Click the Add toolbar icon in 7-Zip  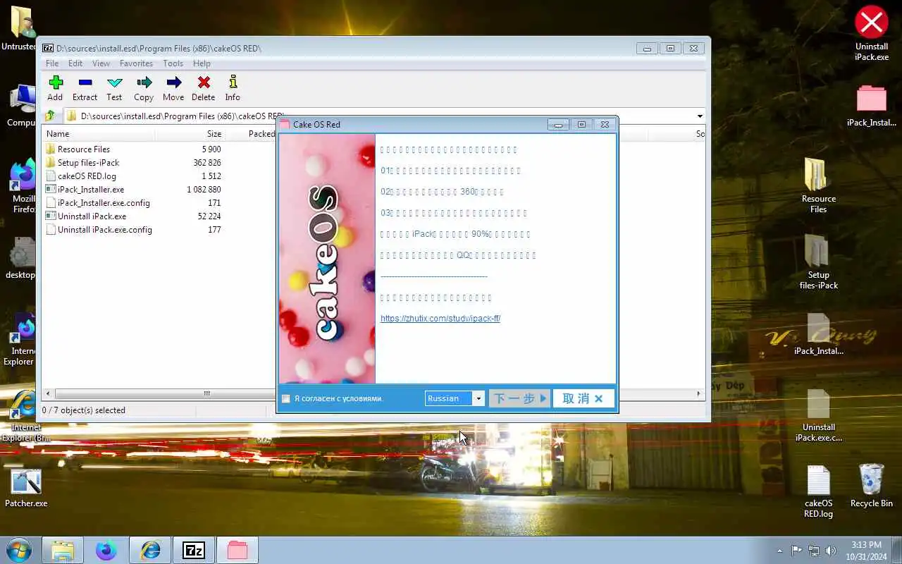click(56, 89)
